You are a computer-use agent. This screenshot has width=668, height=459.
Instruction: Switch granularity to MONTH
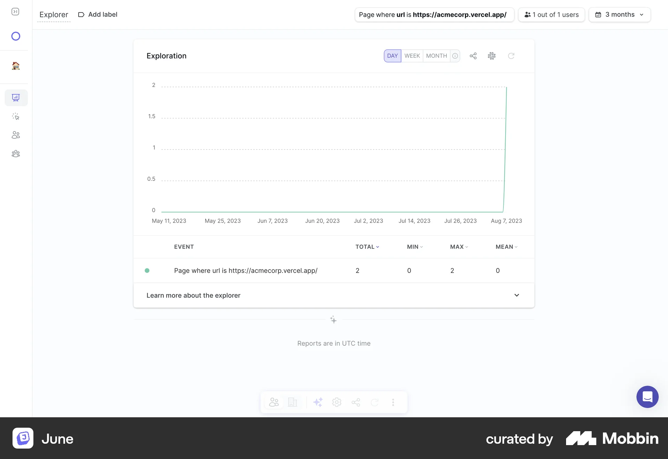436,56
